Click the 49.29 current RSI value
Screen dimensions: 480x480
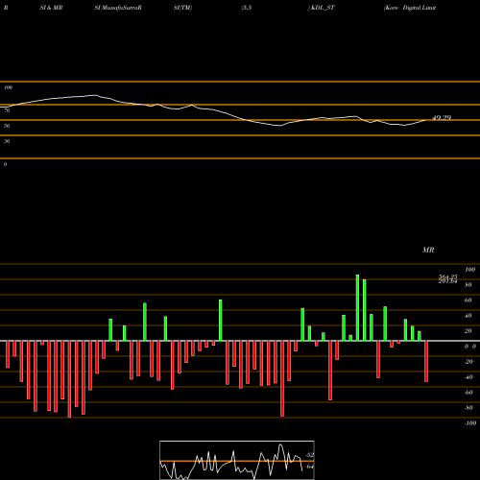pos(442,118)
